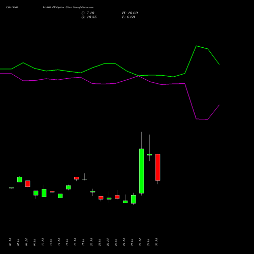The width and height of the screenshot is (254, 254).
Task: Click the '28 Jul' date axis label
Action: tap(140, 242)
